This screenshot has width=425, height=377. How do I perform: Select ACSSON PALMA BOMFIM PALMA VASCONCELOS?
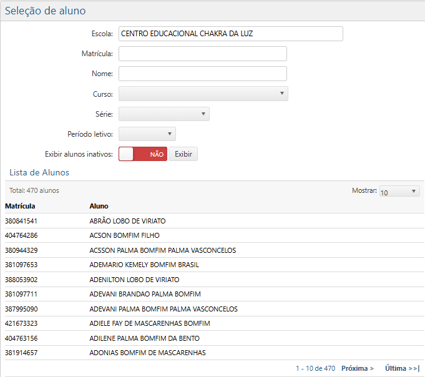click(x=163, y=250)
